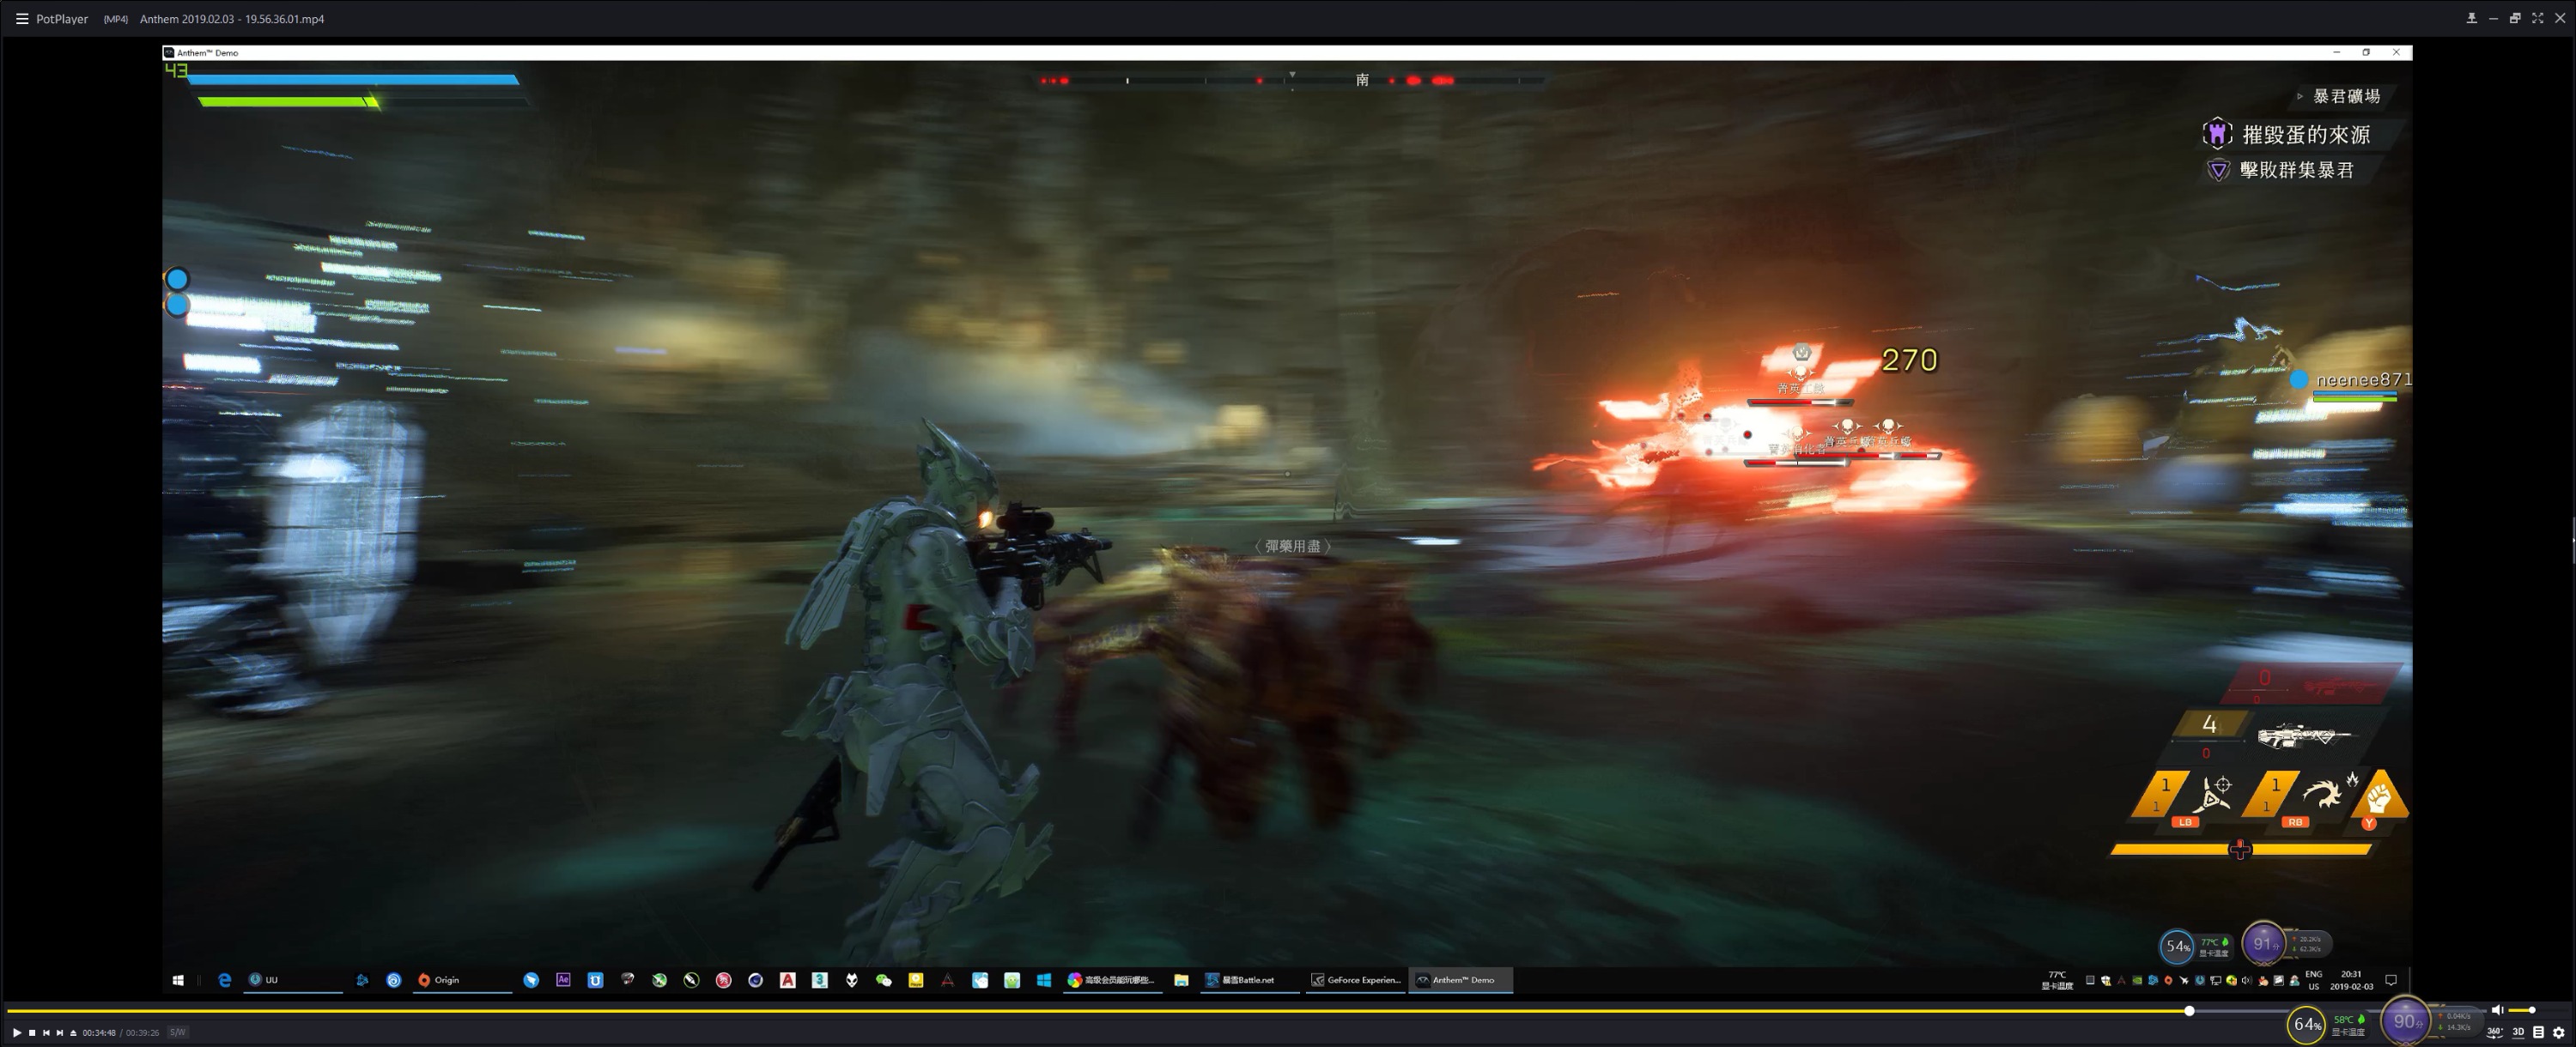Click the green health bar in HUD
Viewport: 2576px width, 1047px height.
288,101
